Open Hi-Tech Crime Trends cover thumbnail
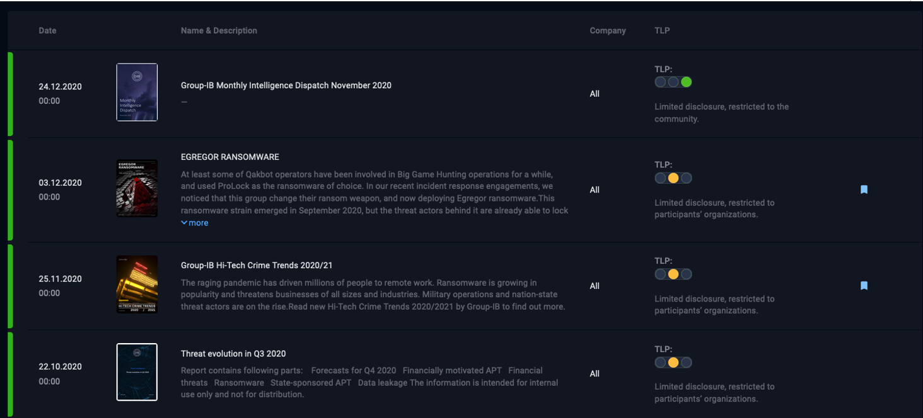The width and height of the screenshot is (923, 418). pos(137,285)
